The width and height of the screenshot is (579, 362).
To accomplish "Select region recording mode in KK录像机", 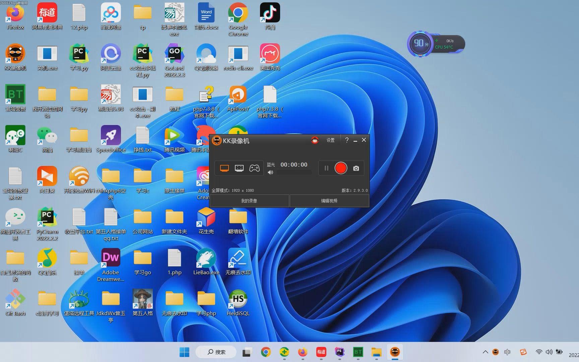I will 239,168.
